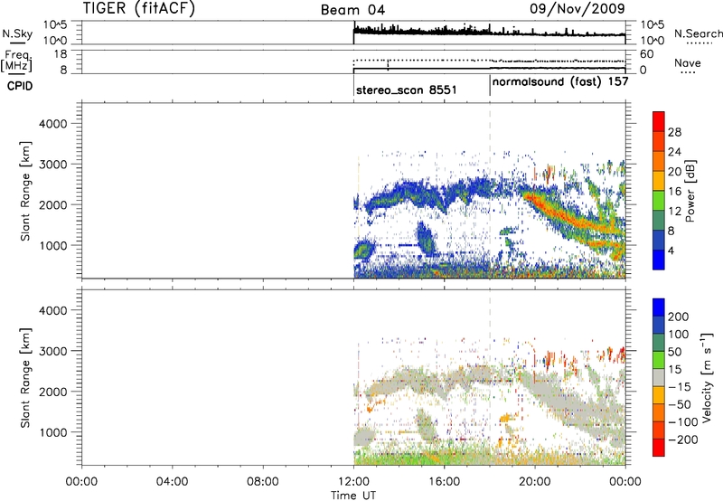Click the red swatch at the Velocity colorbar bottom
This screenshot has height=501, width=723.
pos(659,447)
